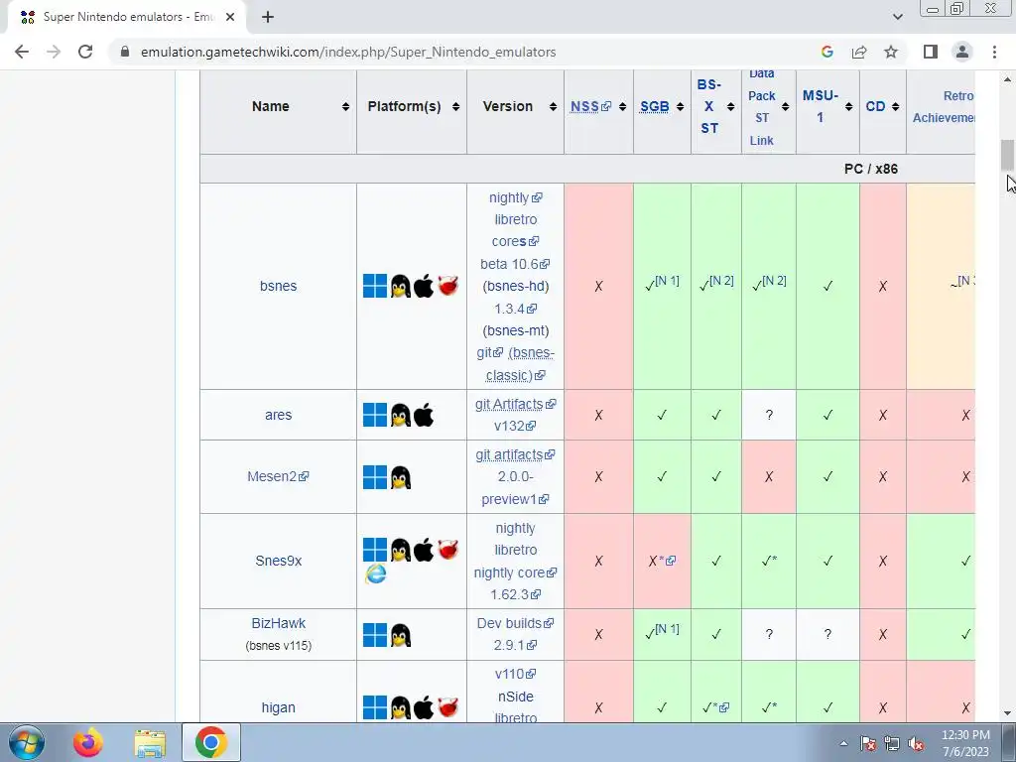This screenshot has width=1016, height=762.
Task: Open the Chrome three-dot menu
Action: 994,52
